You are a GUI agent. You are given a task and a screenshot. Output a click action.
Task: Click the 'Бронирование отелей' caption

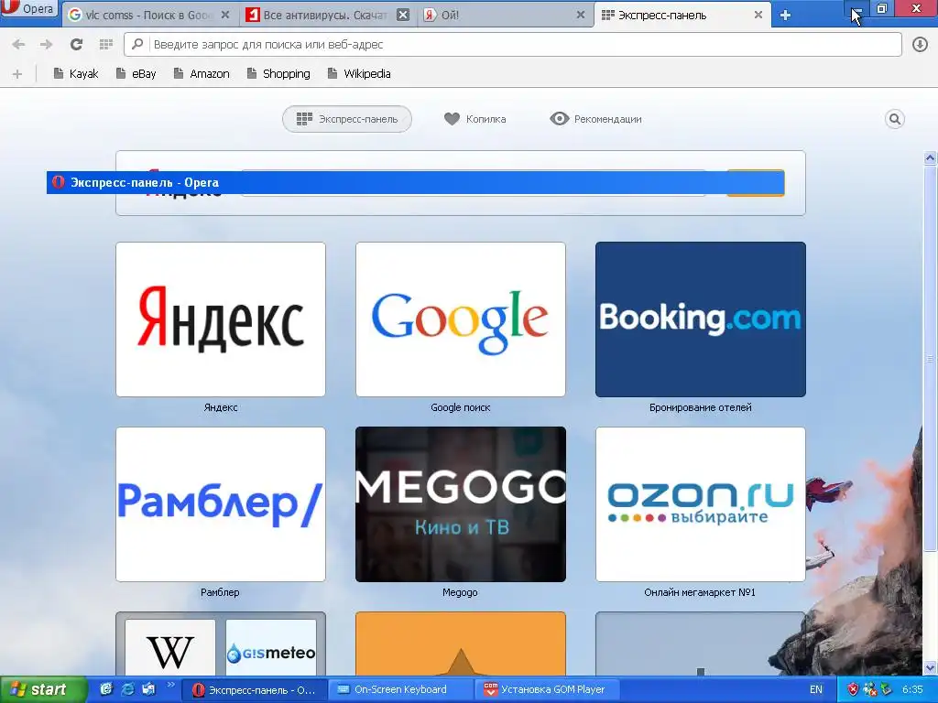coord(701,407)
